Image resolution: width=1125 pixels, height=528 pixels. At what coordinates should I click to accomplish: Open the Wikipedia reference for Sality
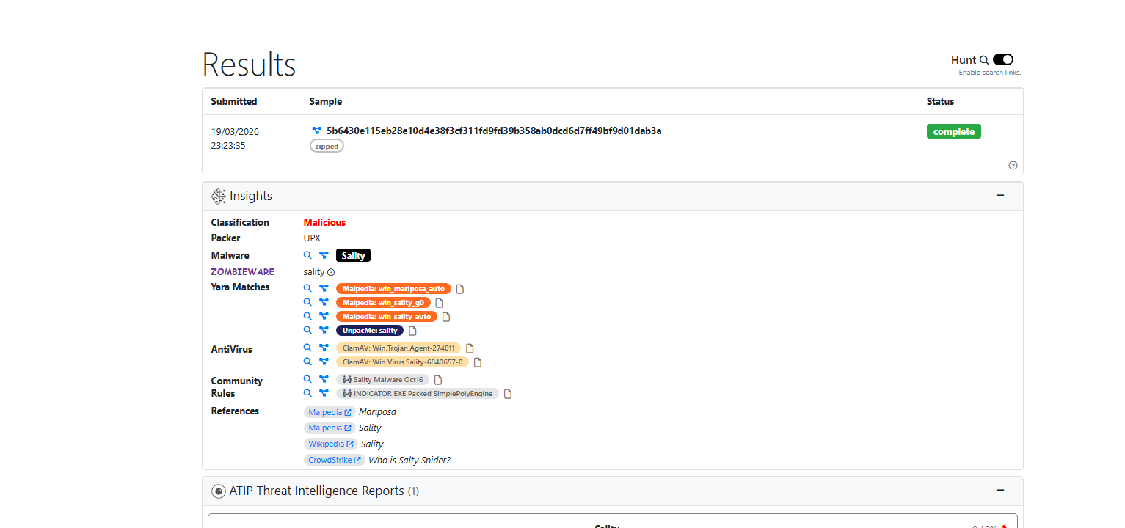pyautogui.click(x=330, y=444)
